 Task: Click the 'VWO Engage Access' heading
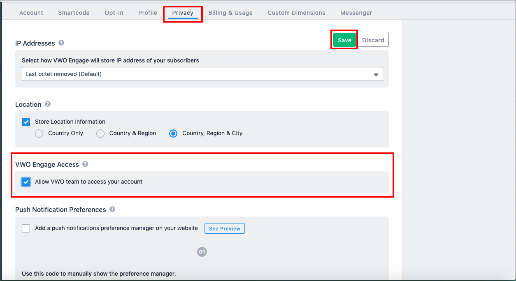47,164
